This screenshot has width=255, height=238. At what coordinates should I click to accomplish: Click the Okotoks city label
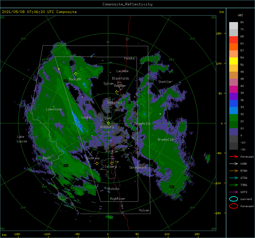click(113, 189)
